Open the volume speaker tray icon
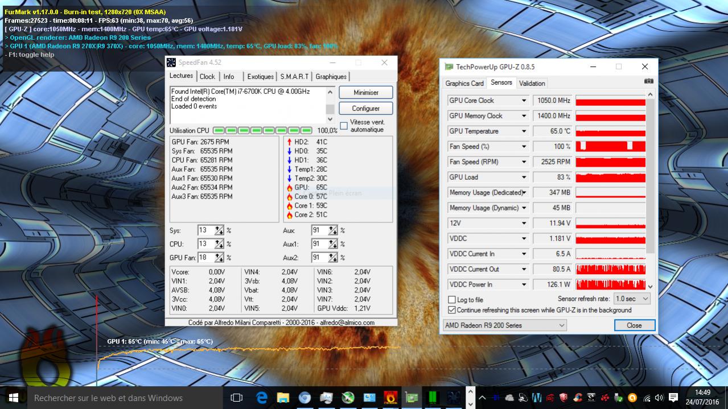Viewport: 728px width, 409px height. [x=659, y=398]
